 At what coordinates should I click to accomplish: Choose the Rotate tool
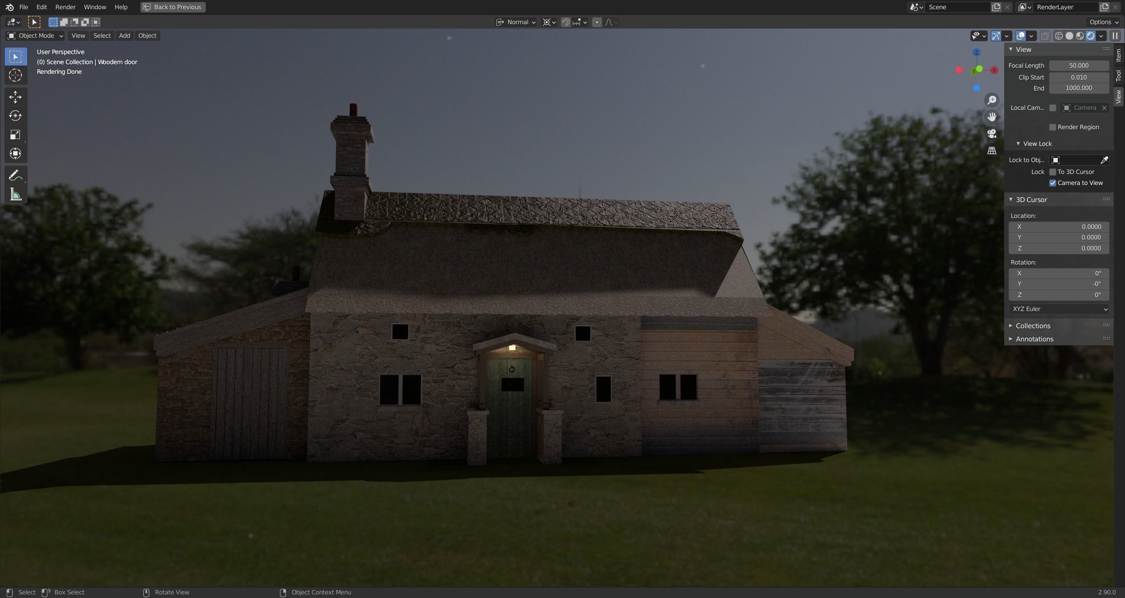click(15, 116)
